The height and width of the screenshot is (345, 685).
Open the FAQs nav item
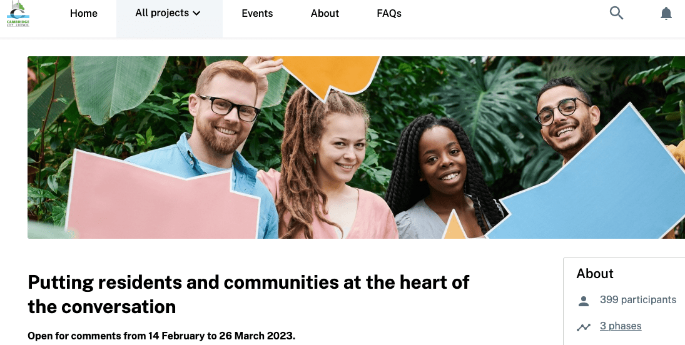[x=389, y=14]
